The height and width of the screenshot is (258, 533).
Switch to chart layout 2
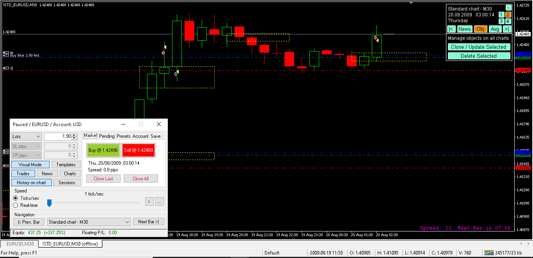tap(508, 15)
